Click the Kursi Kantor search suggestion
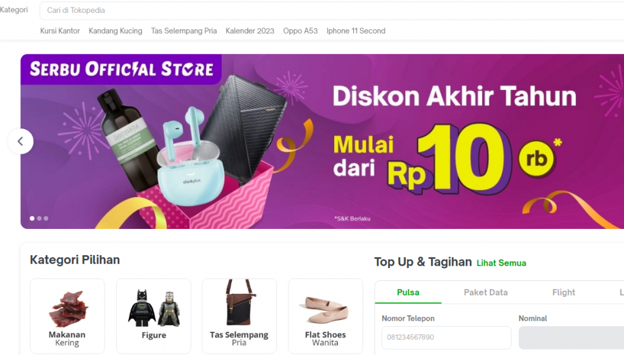624x355 pixels. (x=60, y=31)
